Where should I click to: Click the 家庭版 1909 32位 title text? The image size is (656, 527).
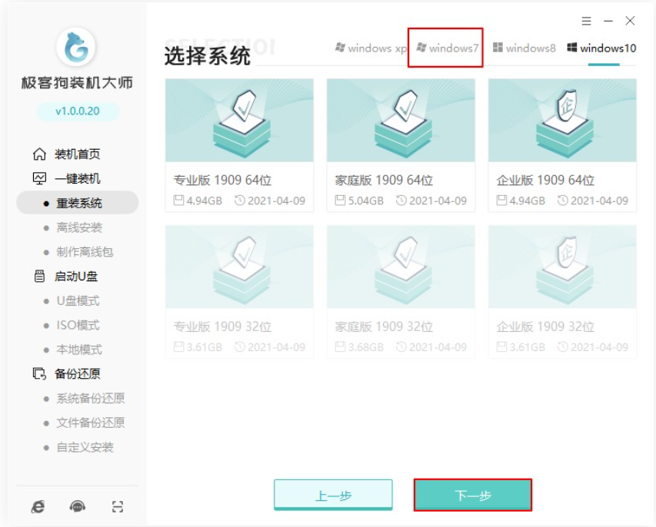[x=384, y=326]
